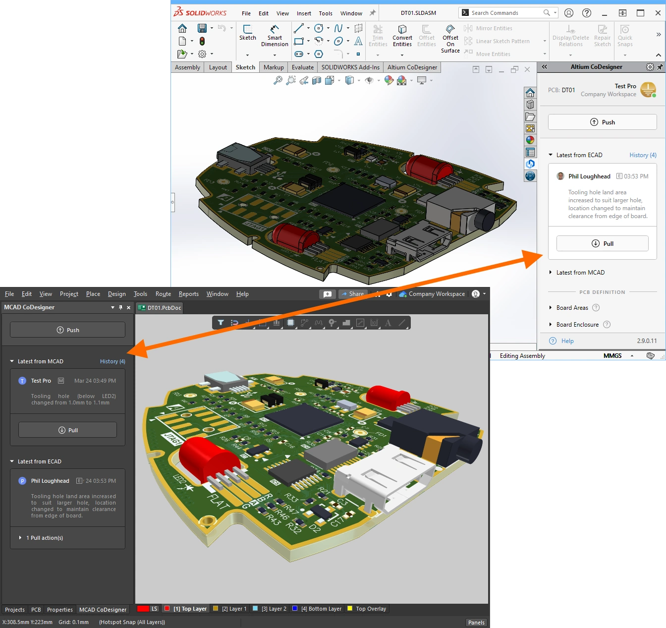Open the Altium Design menu
This screenshot has height=628, width=666.
pyautogui.click(x=117, y=294)
